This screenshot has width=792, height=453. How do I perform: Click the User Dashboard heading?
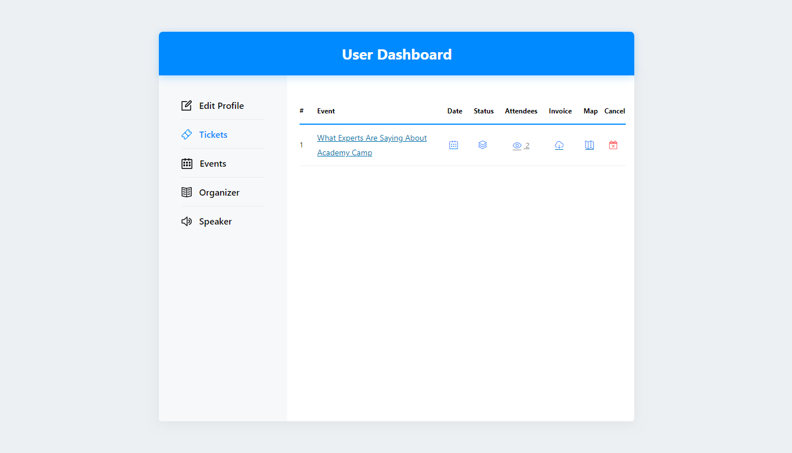pos(397,54)
